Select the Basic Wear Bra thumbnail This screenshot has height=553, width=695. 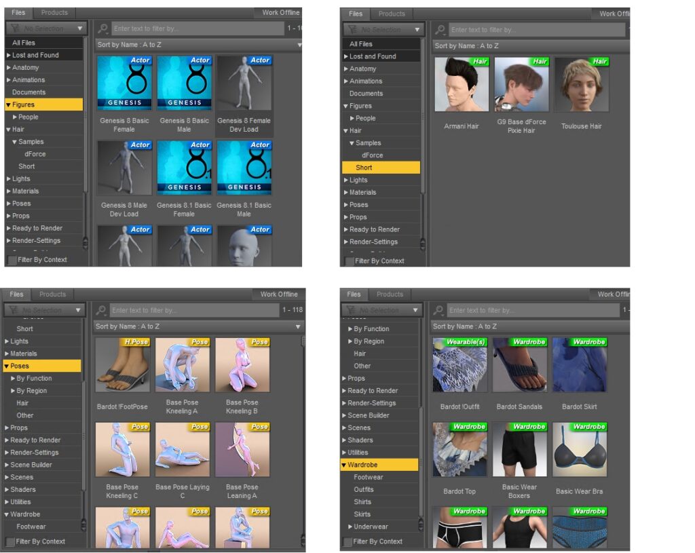pos(579,450)
